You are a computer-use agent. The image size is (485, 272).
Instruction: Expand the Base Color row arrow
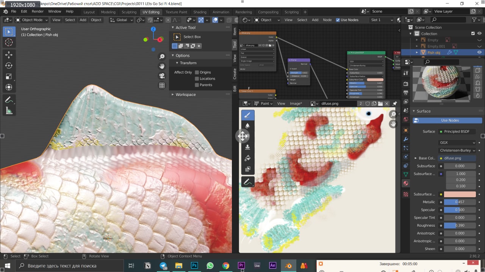tap(415, 158)
